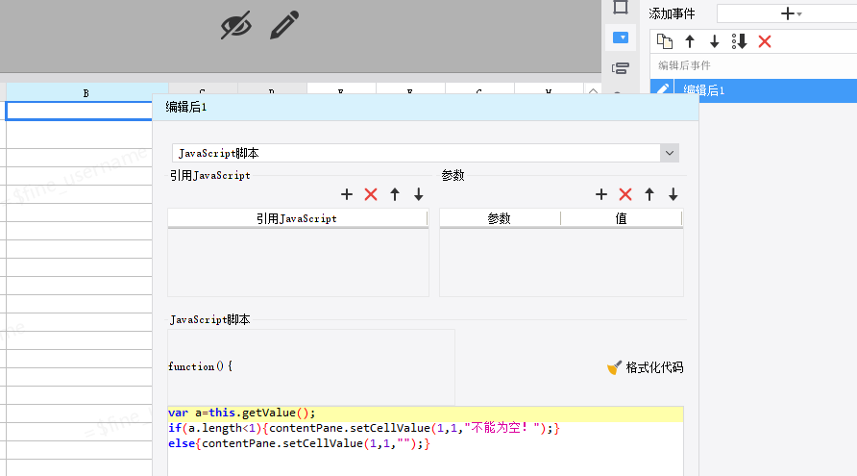Move the referenced JavaScript up
Viewport: 857px width, 476px height.
(395, 194)
